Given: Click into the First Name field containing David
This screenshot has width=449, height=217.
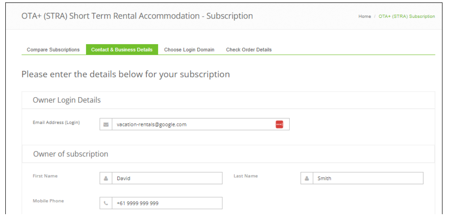Looking at the screenshot, I should tap(166, 179).
